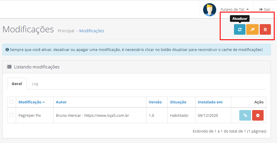
Task: Switch to the Log tab
Action: (x=35, y=84)
